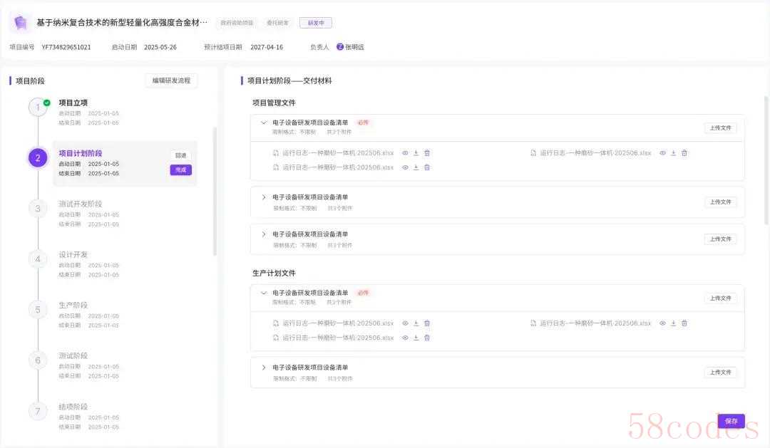Click the purple project logo icon
Viewport: 770px width, 448px height.
pyautogui.click(x=21, y=23)
